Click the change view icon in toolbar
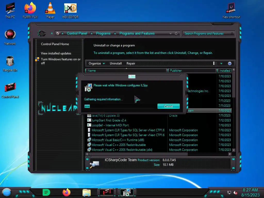Screen dimensions: 264x198 (x=215, y=63)
